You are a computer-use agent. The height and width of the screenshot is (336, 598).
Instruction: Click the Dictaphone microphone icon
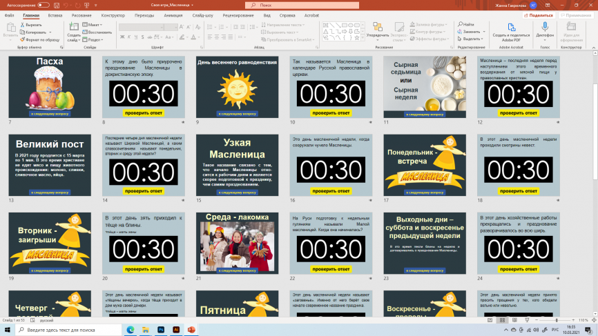click(x=545, y=27)
